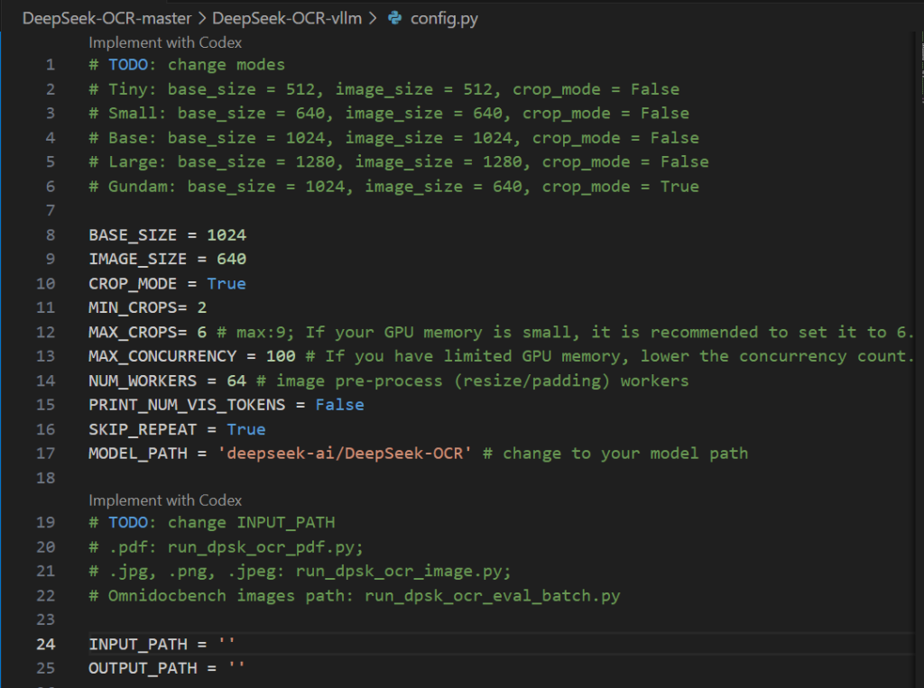Click Implement with Codex above INPUT_PATH todo

tap(165, 500)
